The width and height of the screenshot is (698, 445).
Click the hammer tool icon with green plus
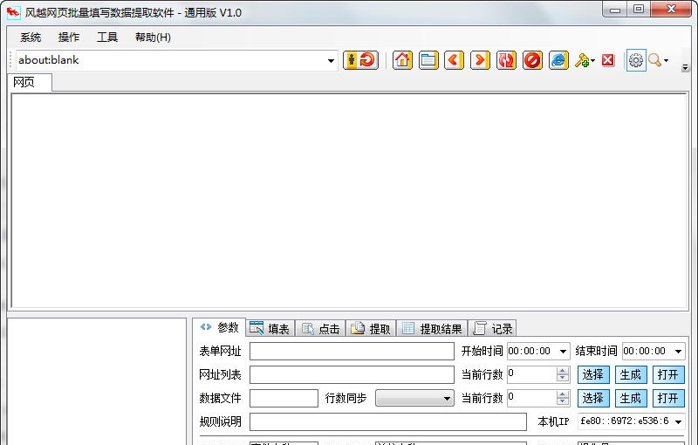click(x=581, y=60)
